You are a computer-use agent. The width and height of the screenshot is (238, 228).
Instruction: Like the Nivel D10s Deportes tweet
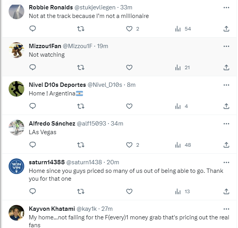(129, 106)
